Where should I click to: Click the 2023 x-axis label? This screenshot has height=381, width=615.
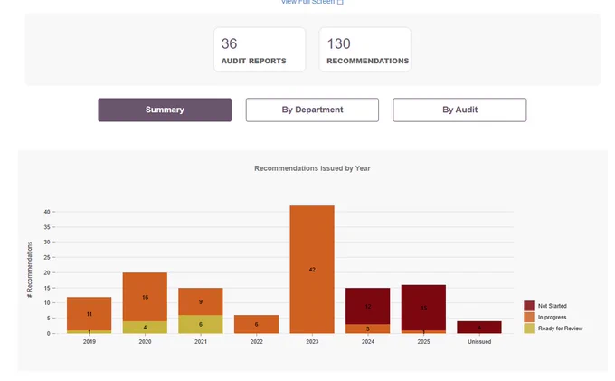click(x=312, y=342)
